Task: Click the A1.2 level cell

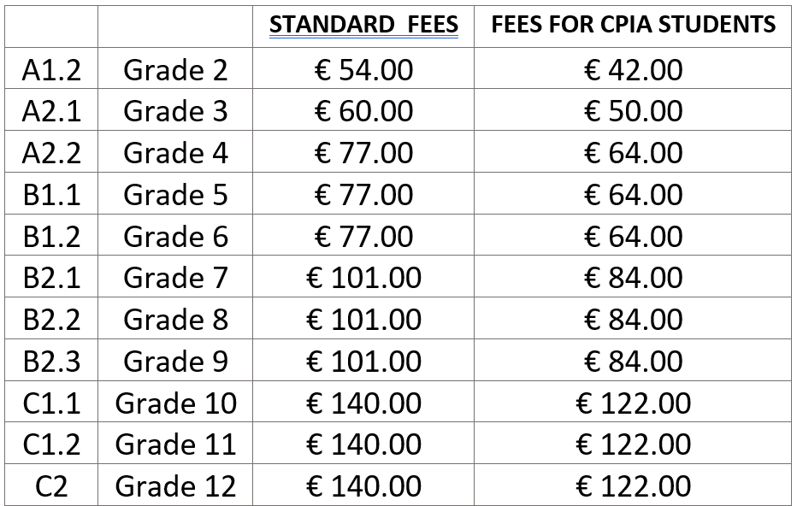Action: 51,70
